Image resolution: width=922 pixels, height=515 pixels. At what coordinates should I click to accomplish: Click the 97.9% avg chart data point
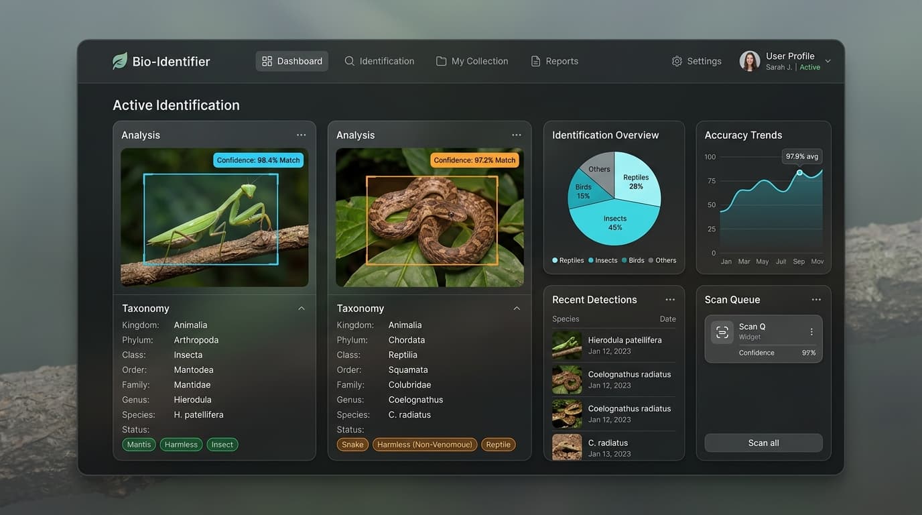coord(799,173)
